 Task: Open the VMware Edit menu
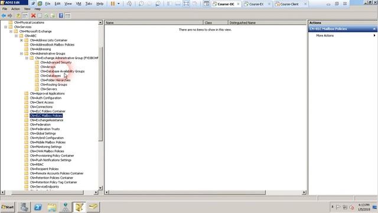point(57,4)
